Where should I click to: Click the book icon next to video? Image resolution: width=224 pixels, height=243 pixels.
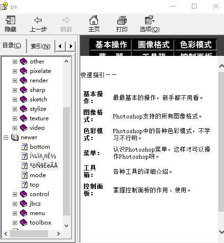[24, 128]
